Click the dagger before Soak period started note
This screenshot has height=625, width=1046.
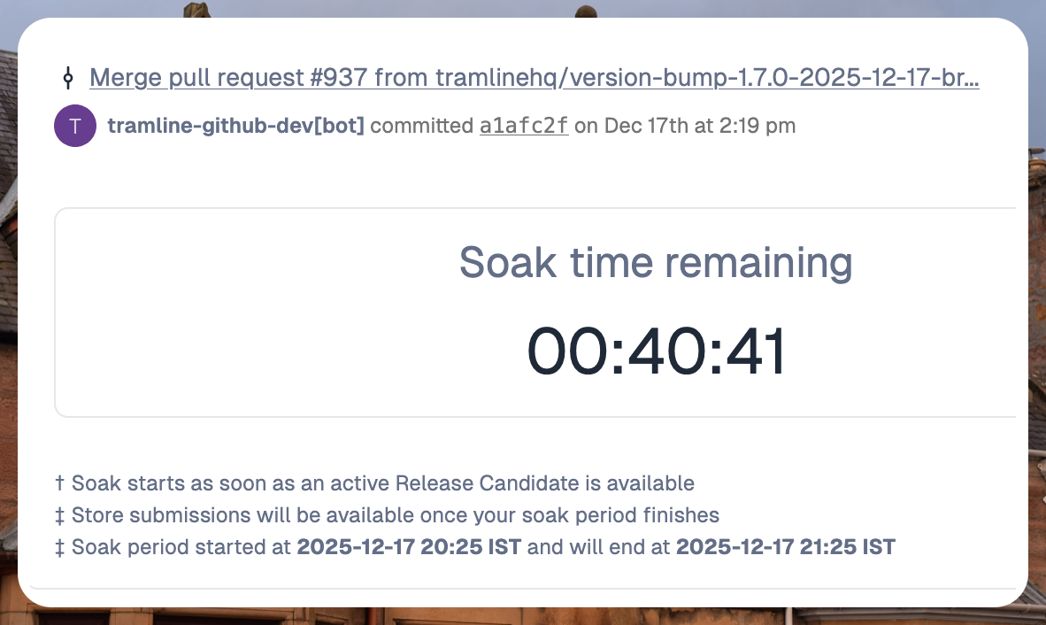click(x=60, y=547)
